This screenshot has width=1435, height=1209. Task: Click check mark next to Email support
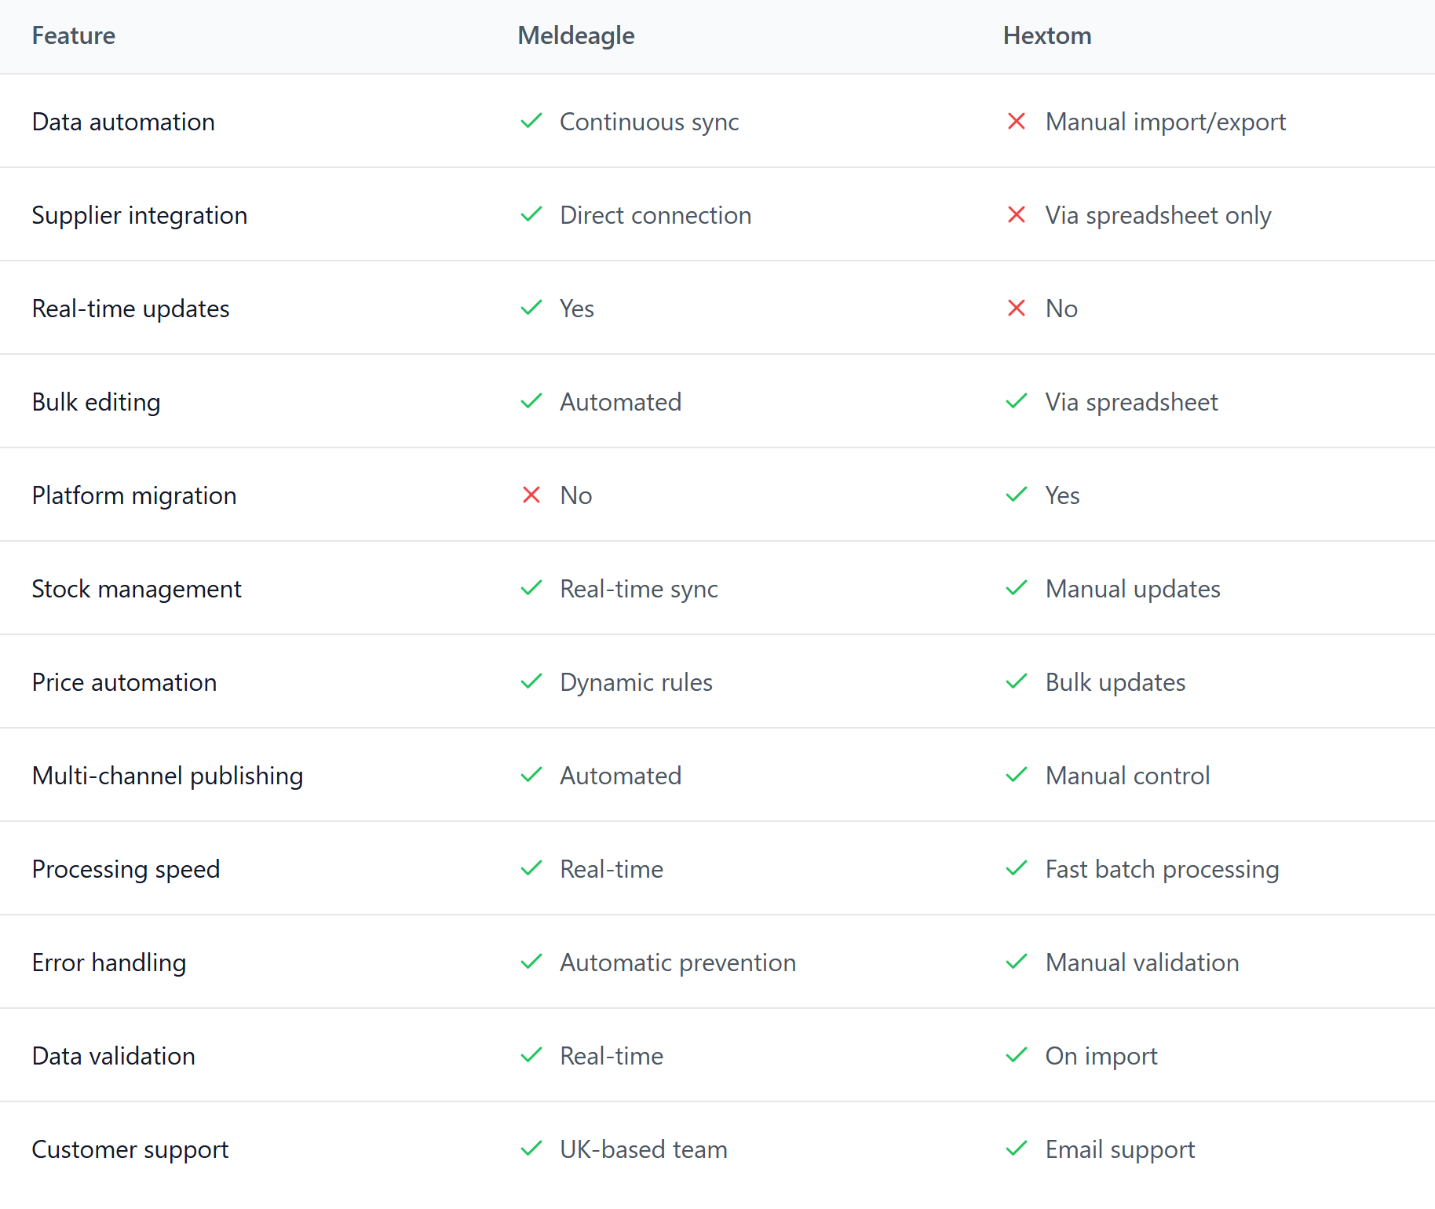point(1017,1149)
